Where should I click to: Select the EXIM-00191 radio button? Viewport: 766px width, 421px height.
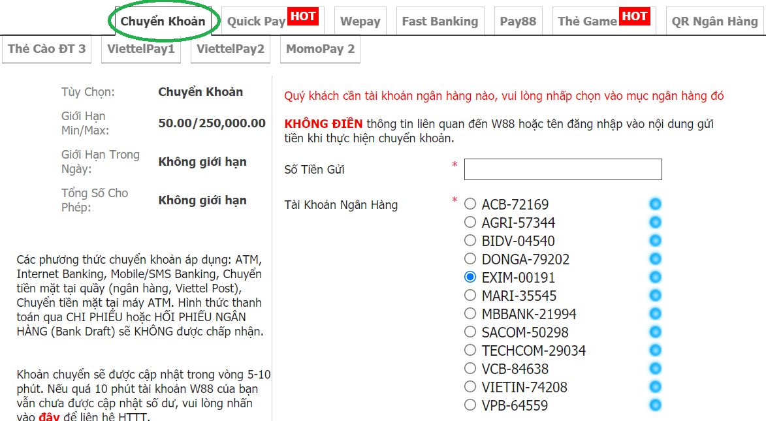(x=470, y=277)
